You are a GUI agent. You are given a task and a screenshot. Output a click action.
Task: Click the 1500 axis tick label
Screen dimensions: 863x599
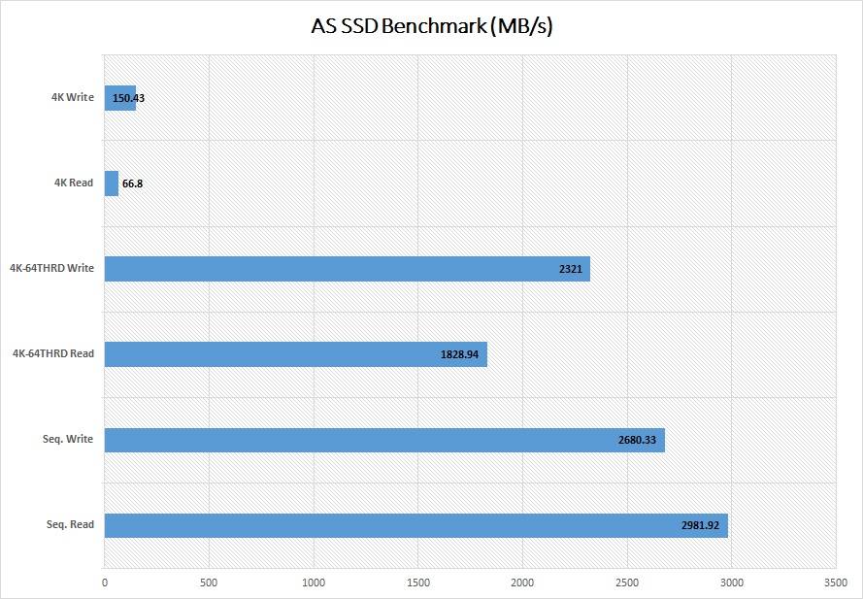tap(417, 583)
